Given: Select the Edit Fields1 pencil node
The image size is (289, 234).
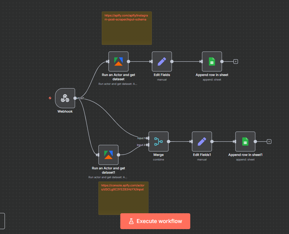Looking at the screenshot, I should (202, 142).
